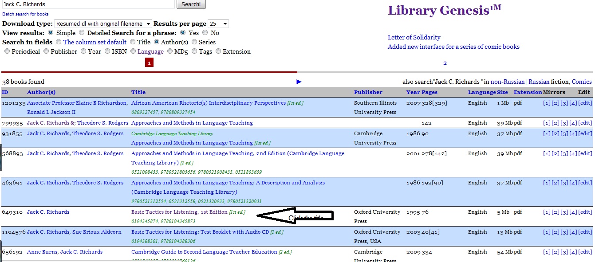595x262 pixels.
Task: Select Yes for Search for a phrase
Action: pos(183,33)
